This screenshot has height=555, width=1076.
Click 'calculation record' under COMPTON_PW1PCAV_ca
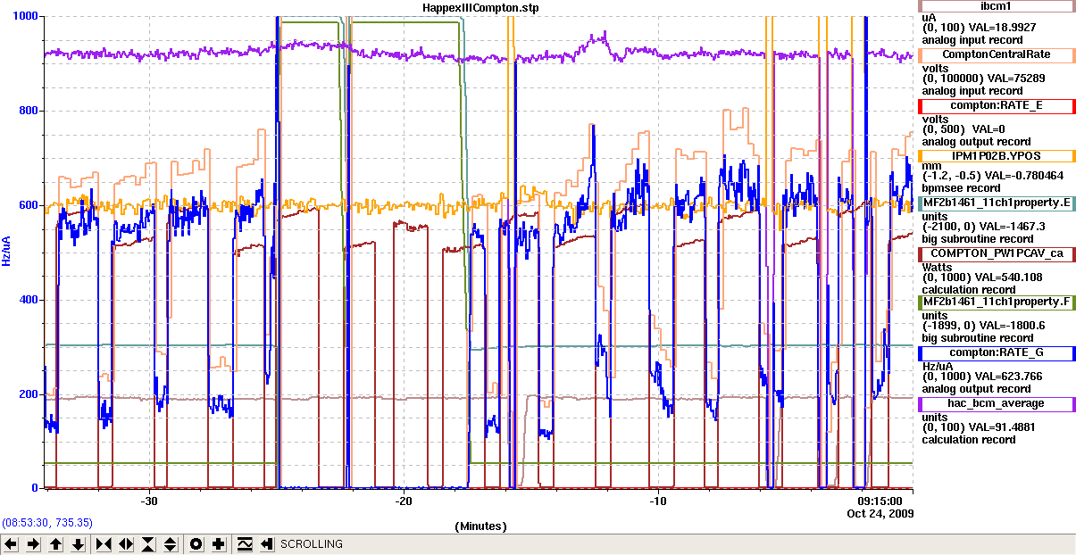coord(969,290)
